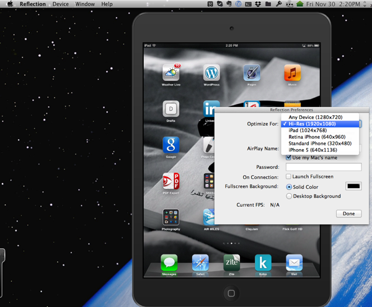Launch the Drafts app

point(171,109)
